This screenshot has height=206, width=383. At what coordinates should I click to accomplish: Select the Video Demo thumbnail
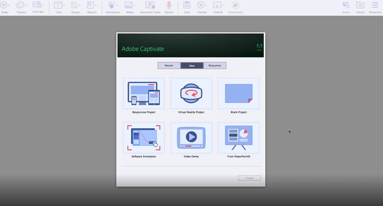click(191, 138)
